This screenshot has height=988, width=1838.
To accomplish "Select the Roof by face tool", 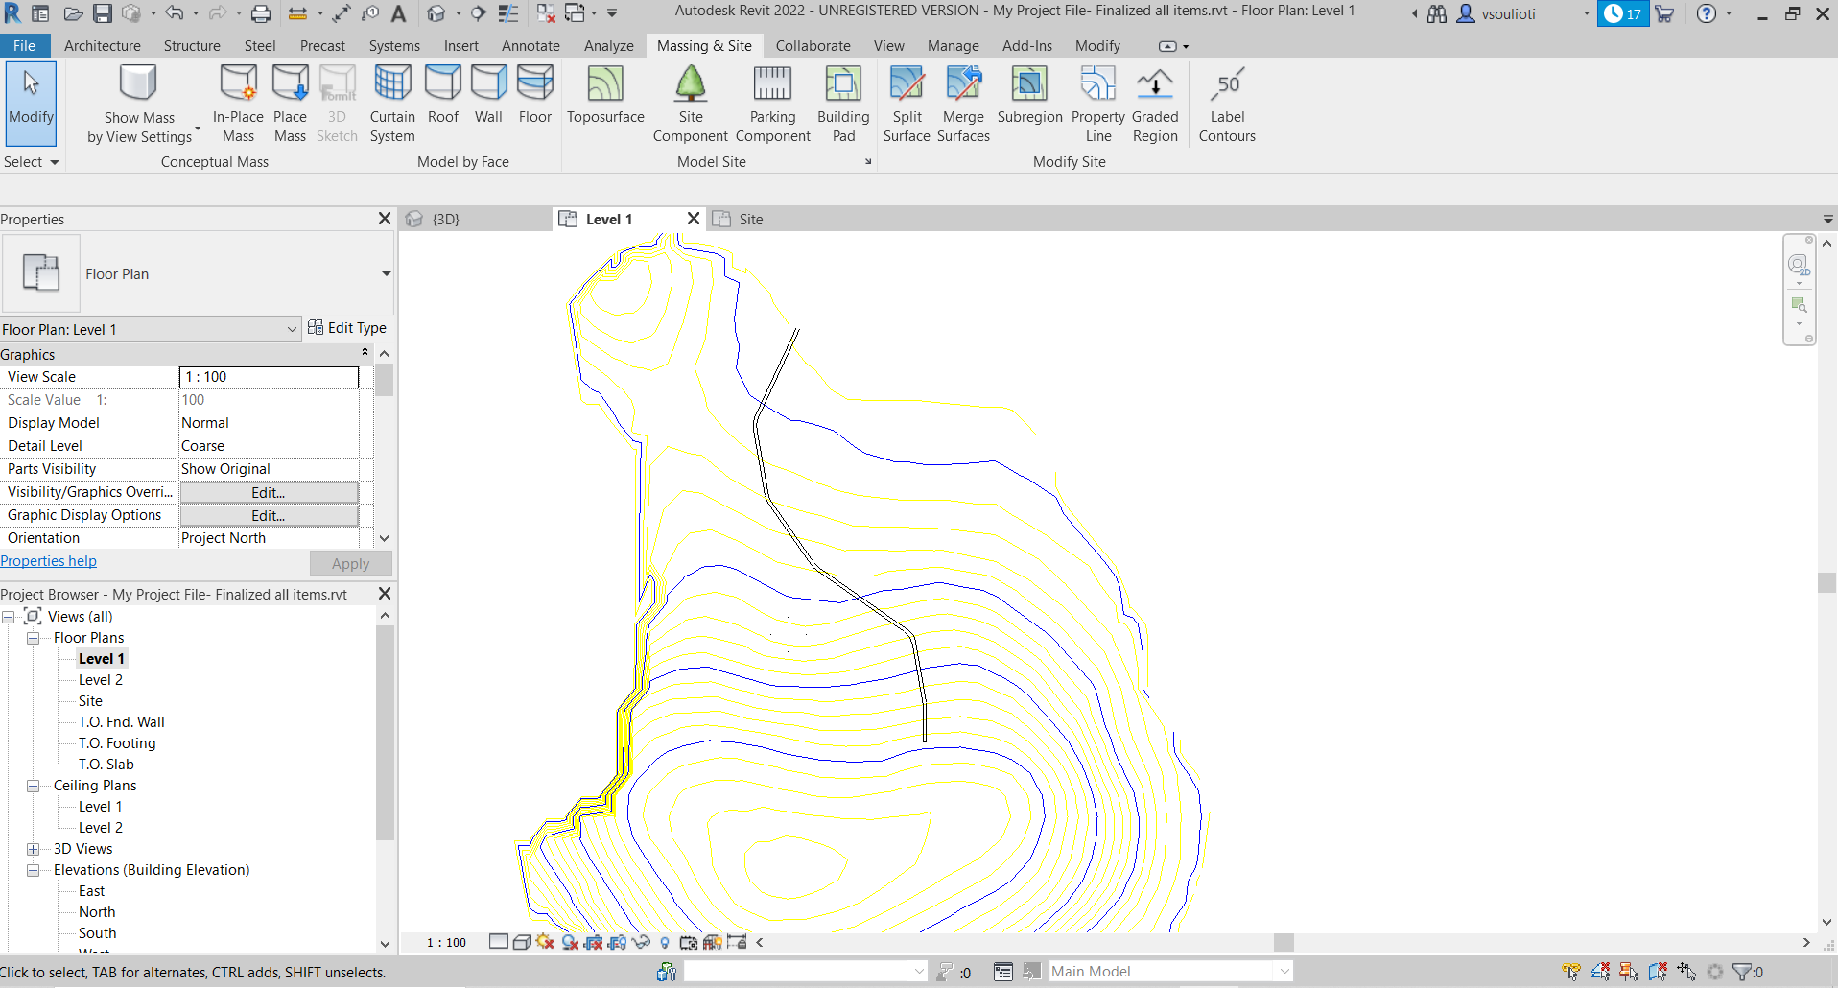I will pos(443,96).
